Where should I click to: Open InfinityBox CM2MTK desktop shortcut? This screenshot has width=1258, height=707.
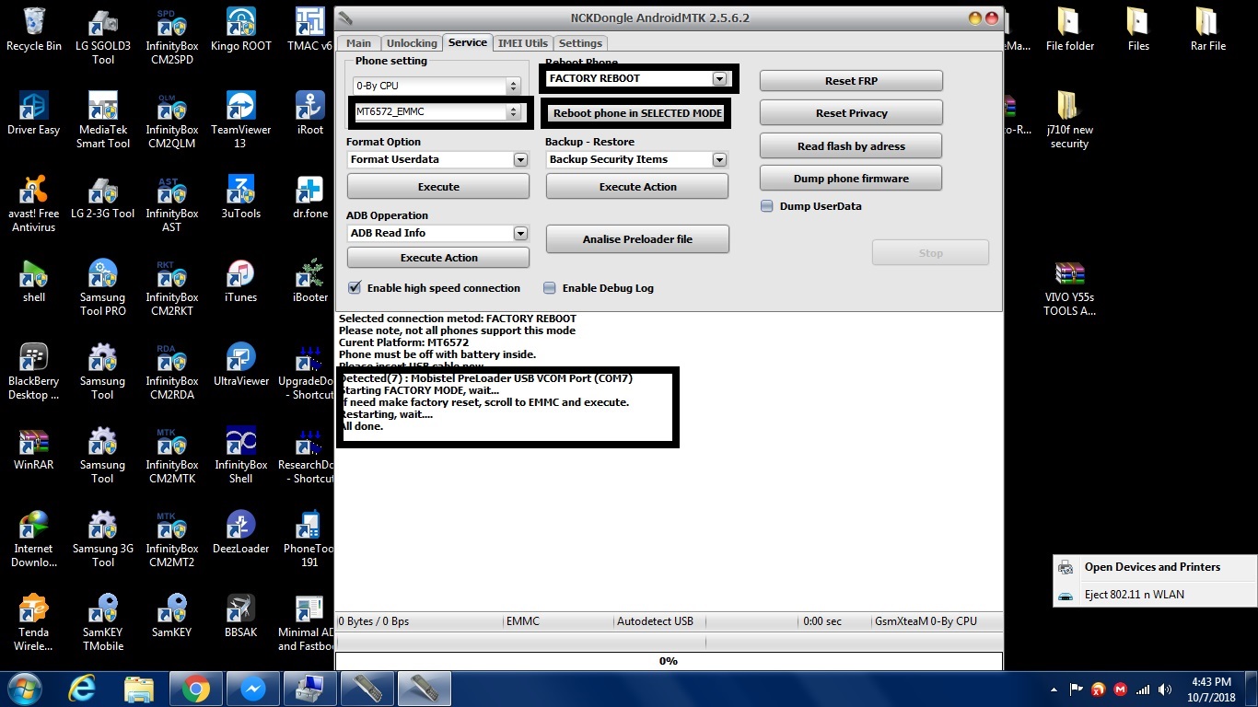(x=171, y=456)
